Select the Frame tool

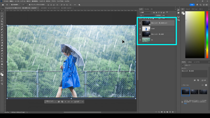tap(2, 24)
